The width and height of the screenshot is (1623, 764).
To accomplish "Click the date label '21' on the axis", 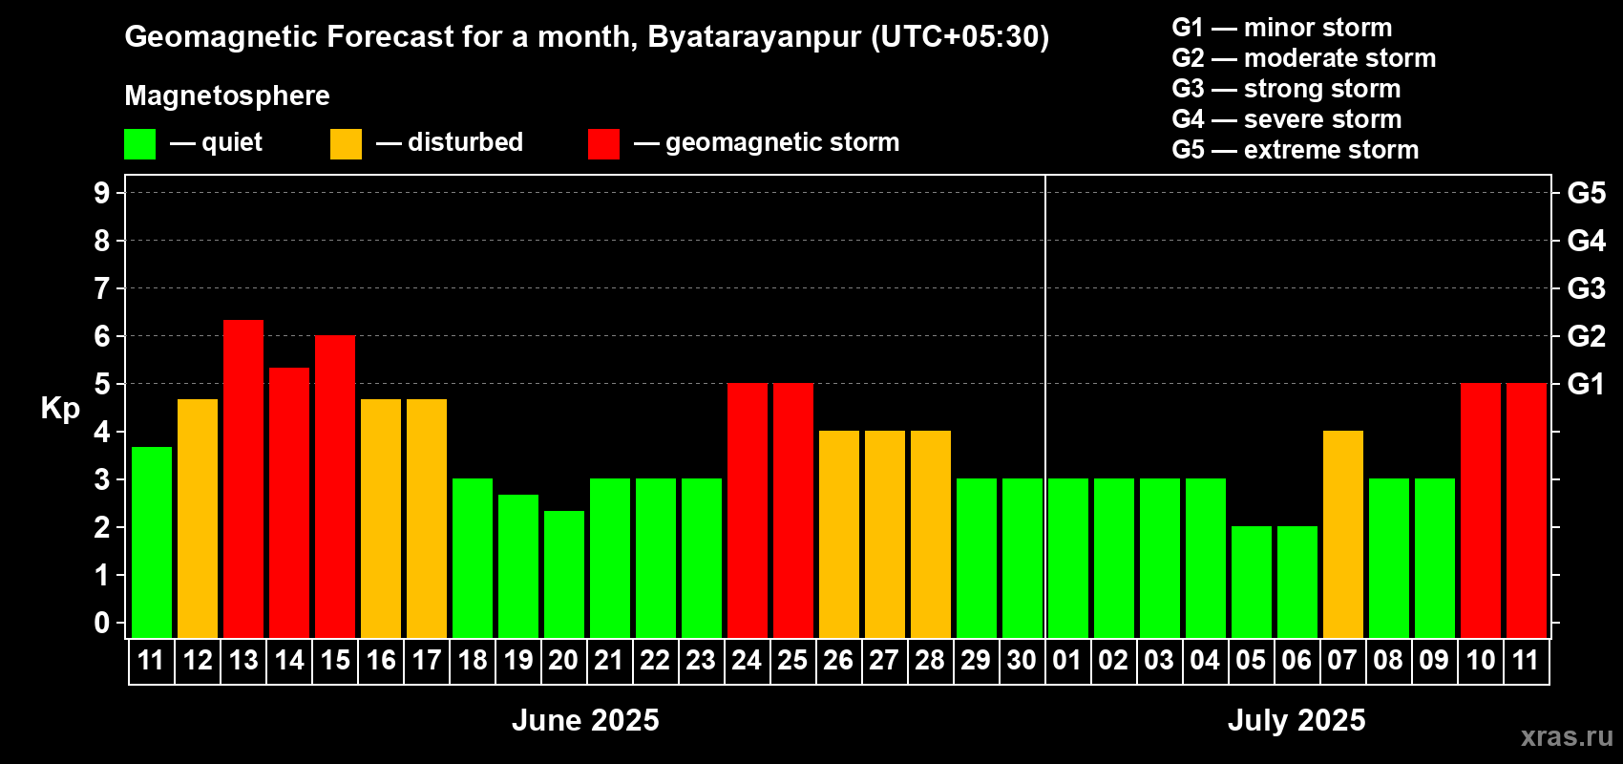I will [x=609, y=661].
